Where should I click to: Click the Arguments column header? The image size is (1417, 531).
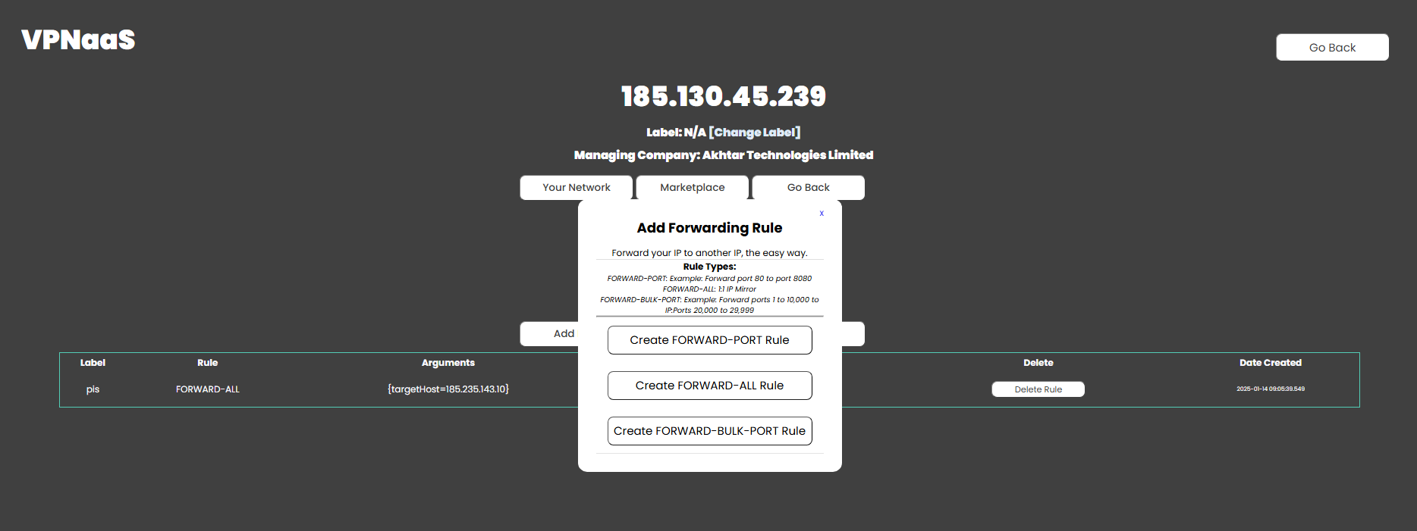[448, 363]
